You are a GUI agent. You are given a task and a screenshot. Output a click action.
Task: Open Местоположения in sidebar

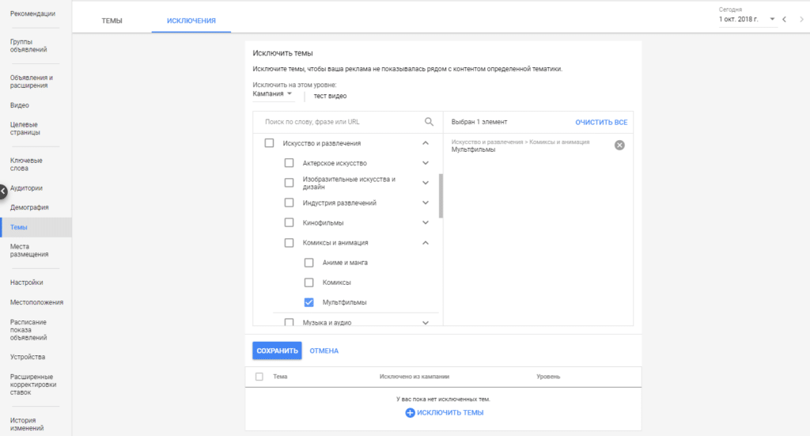[36, 303]
